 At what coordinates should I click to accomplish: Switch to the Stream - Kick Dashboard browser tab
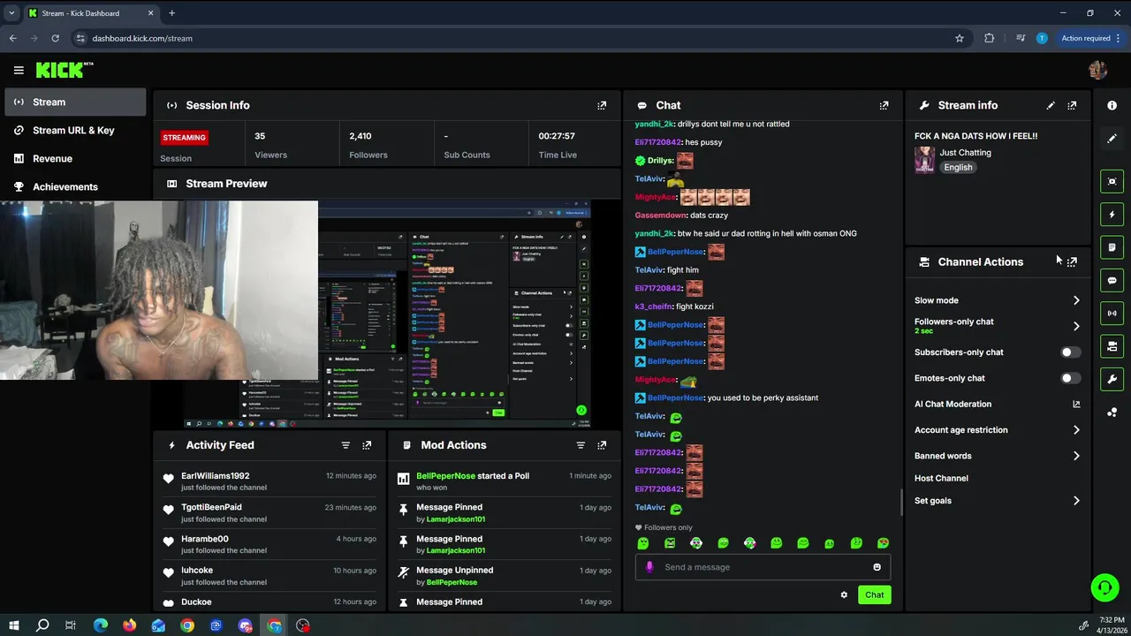pos(90,13)
